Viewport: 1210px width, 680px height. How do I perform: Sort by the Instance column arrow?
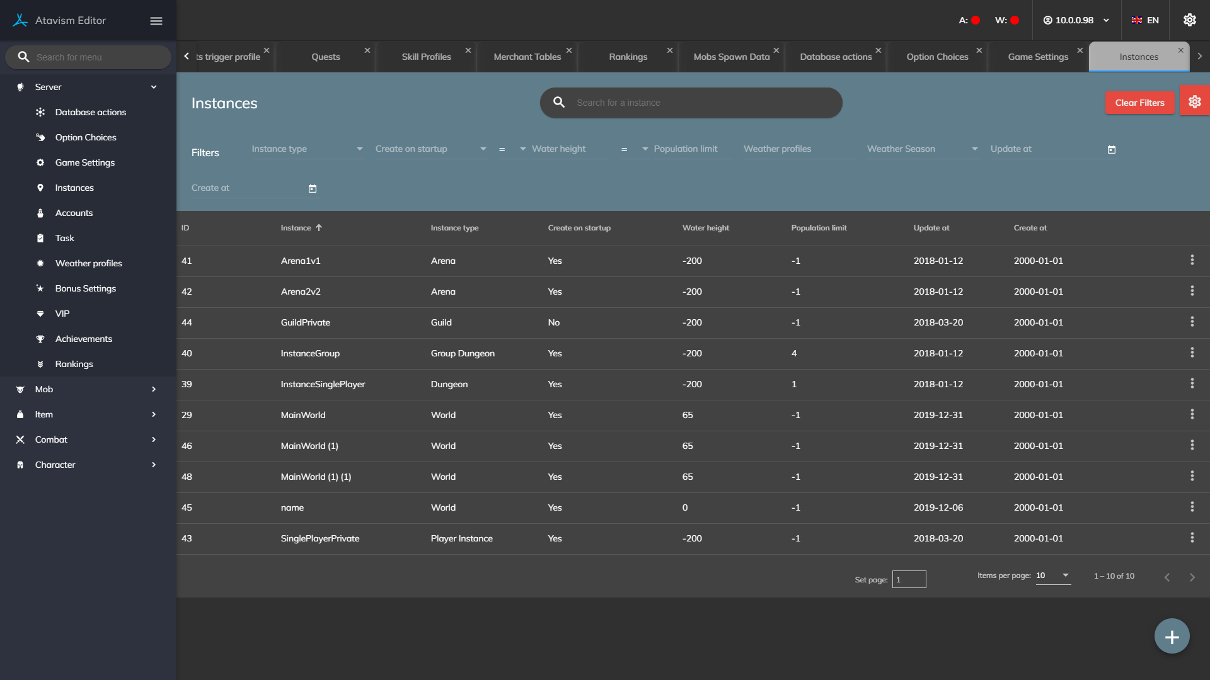coord(319,228)
